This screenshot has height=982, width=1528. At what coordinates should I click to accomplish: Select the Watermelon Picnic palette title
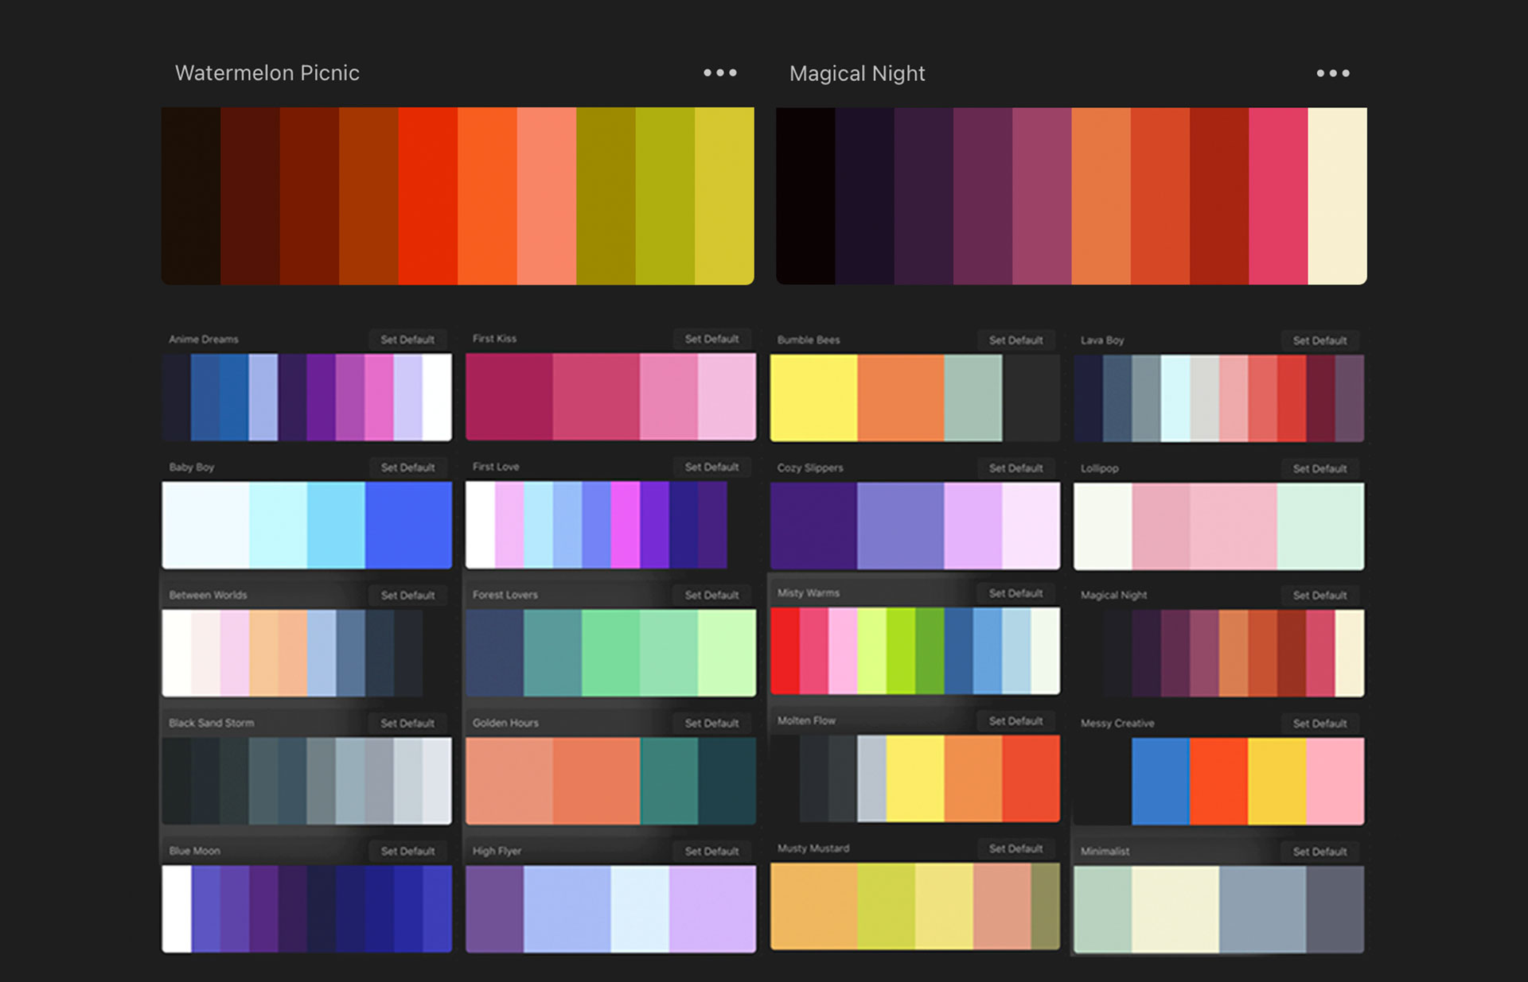(x=267, y=73)
